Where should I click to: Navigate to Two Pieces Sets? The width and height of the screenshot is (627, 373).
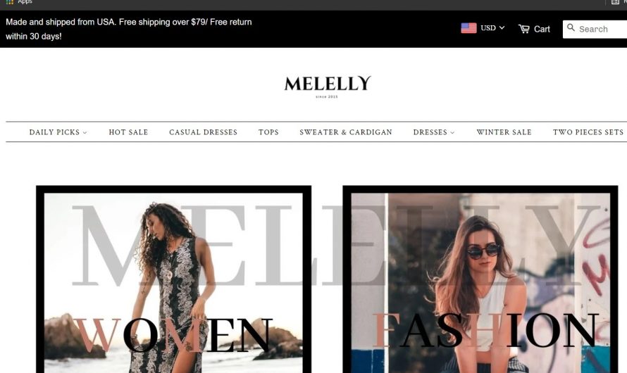pyautogui.click(x=588, y=132)
